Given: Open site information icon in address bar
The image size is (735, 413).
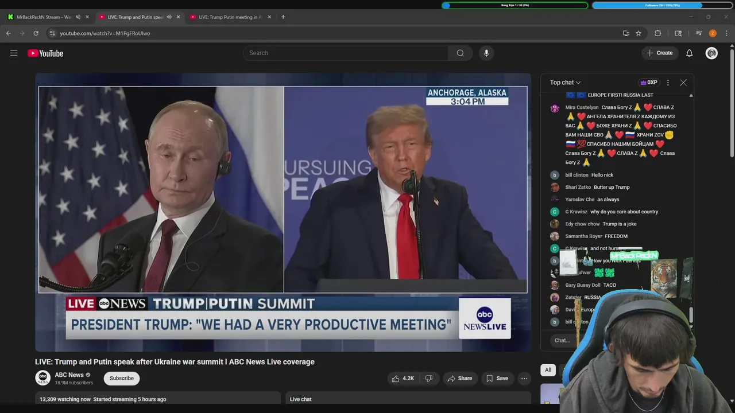Looking at the screenshot, I should (52, 33).
